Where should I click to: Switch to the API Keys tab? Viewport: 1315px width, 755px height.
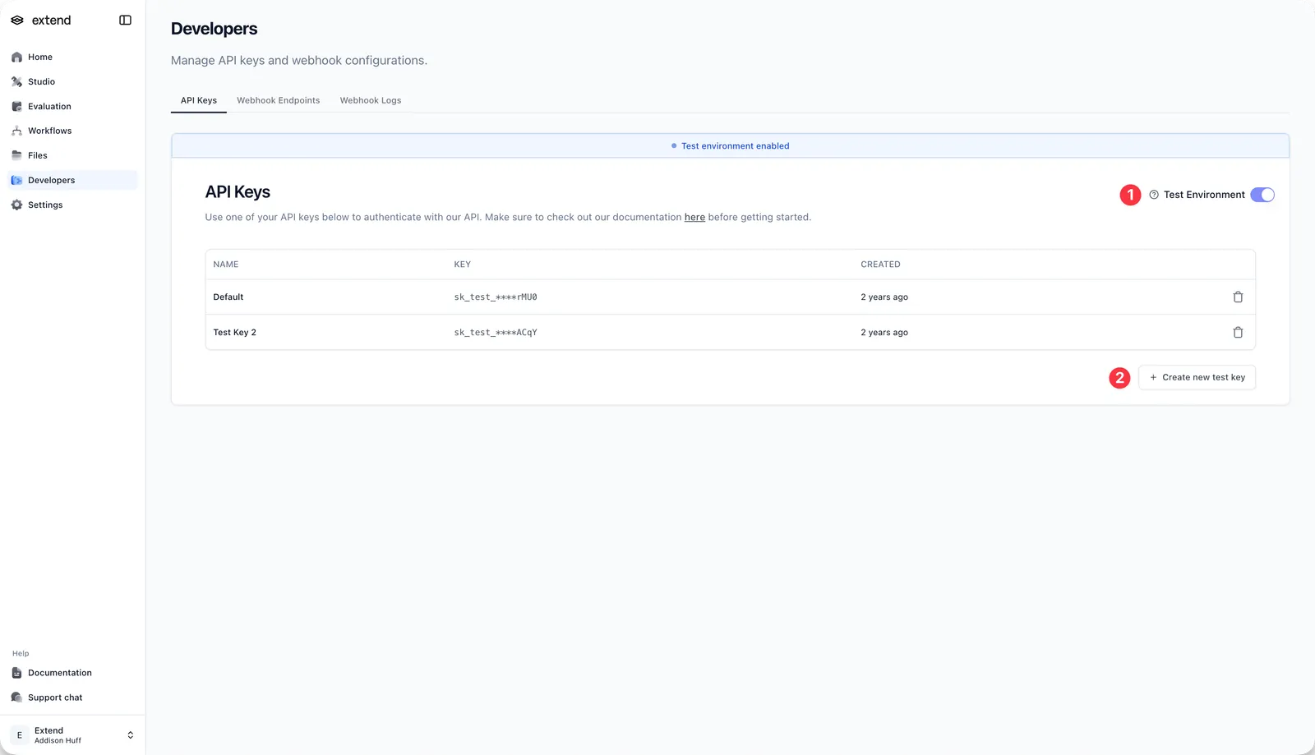point(199,100)
